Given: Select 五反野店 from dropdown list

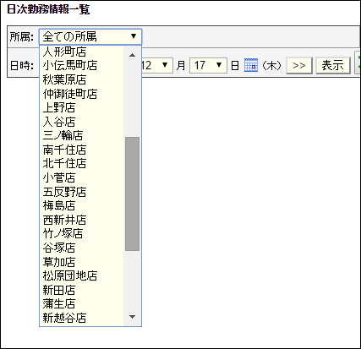Looking at the screenshot, I should [82, 192].
